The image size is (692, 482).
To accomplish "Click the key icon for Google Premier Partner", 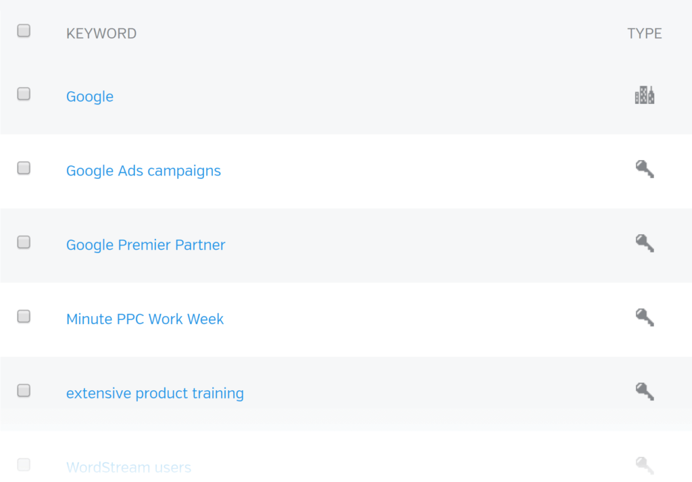I will [x=645, y=244].
